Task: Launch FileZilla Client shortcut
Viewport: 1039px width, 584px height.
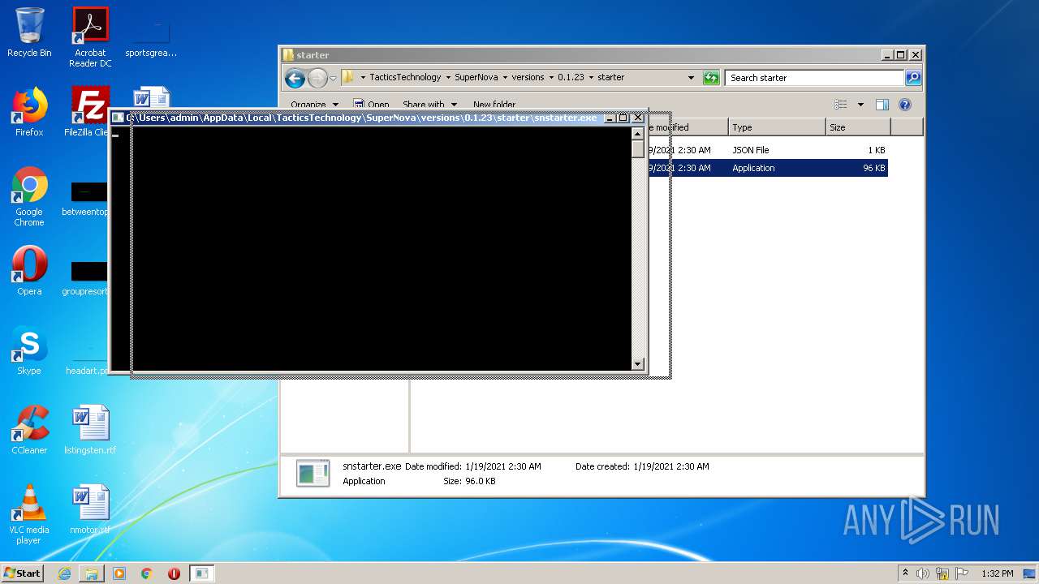Action: pyautogui.click(x=88, y=112)
